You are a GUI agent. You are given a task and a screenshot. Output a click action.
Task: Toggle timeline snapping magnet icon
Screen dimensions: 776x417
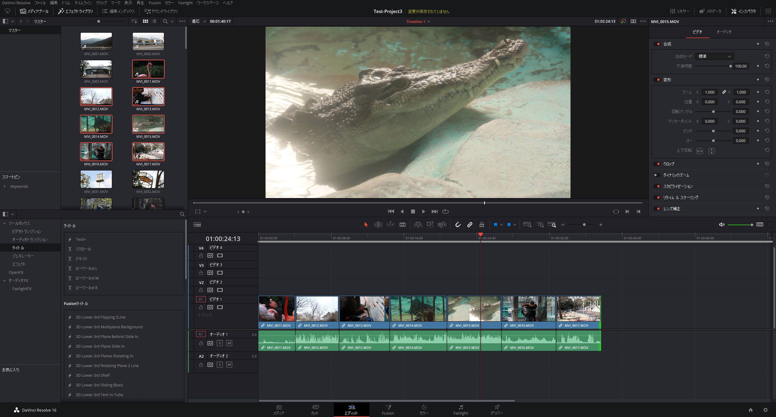click(x=458, y=225)
